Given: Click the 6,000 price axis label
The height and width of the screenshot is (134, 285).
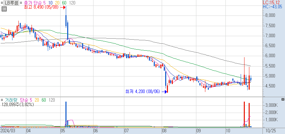Looking at the screenshot, I should coord(270,56).
